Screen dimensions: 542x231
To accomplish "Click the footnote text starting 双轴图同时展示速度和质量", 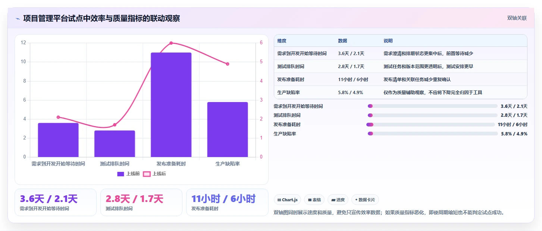I will (x=389, y=213).
